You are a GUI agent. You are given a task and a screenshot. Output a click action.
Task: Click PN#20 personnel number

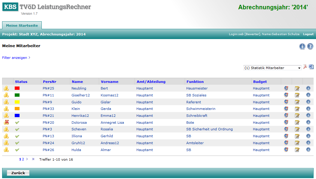(x=48, y=123)
